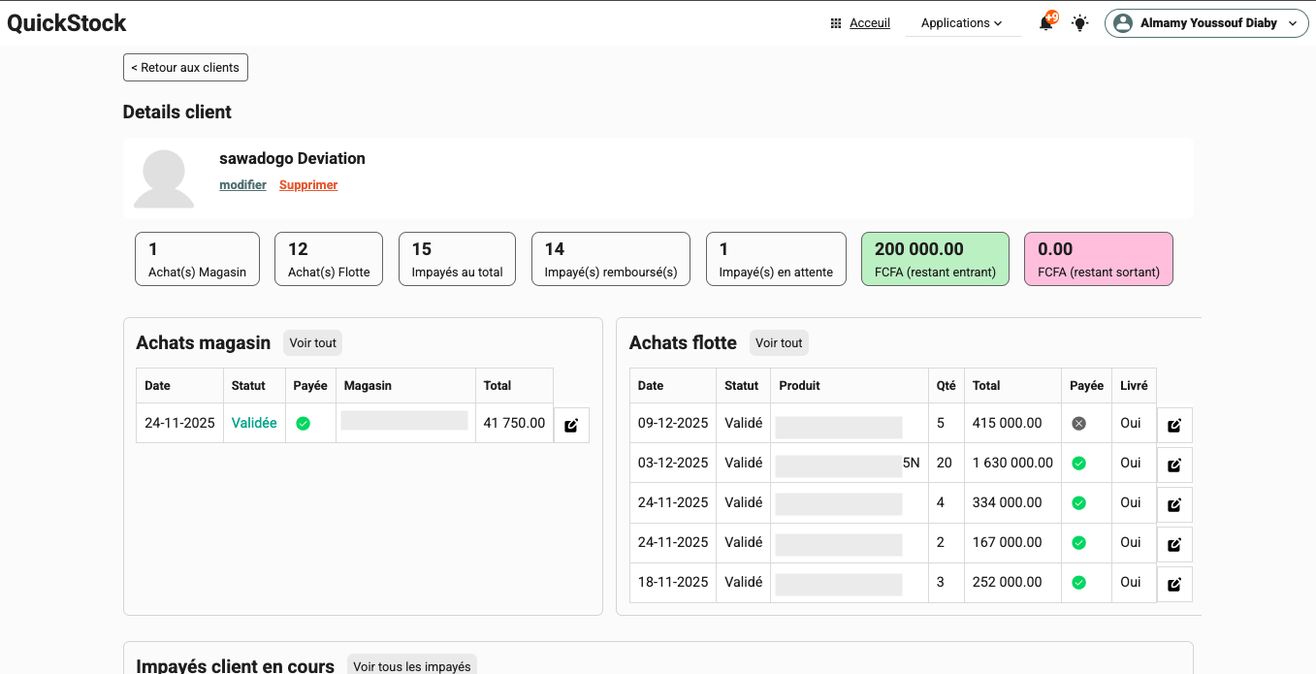
Task: Expand the Applications dropdown menu
Action: [962, 23]
